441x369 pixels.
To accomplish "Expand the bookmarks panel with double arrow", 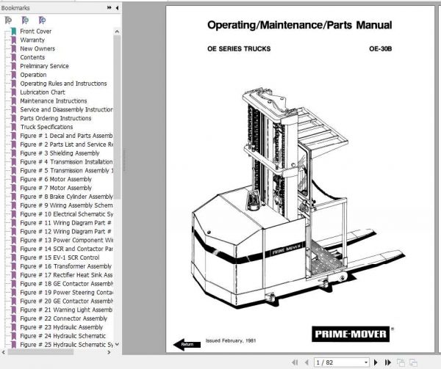I will [110, 8].
